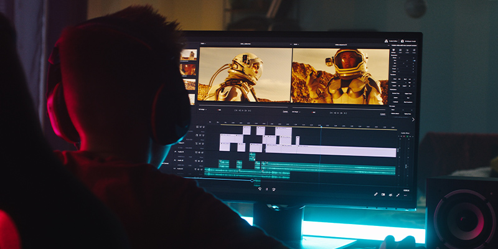Toggle the blue highlighted switch in inspector

click(x=414, y=60)
